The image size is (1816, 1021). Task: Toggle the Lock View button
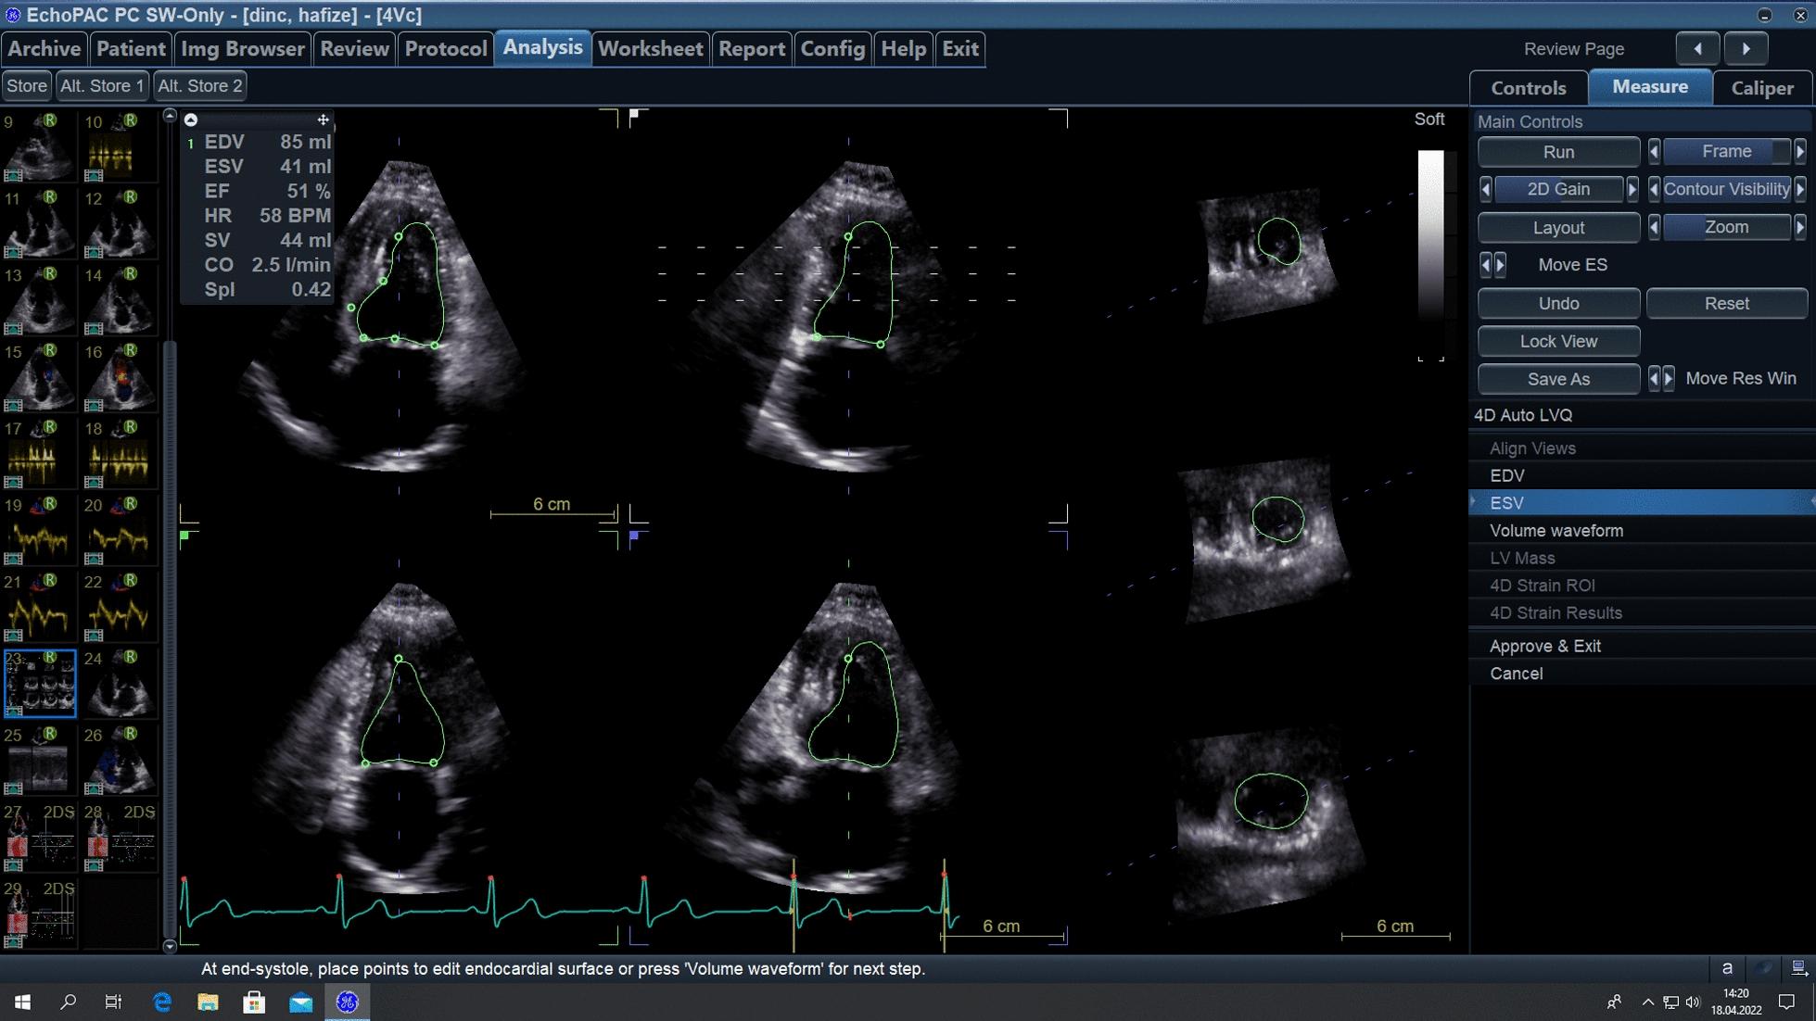pyautogui.click(x=1557, y=341)
